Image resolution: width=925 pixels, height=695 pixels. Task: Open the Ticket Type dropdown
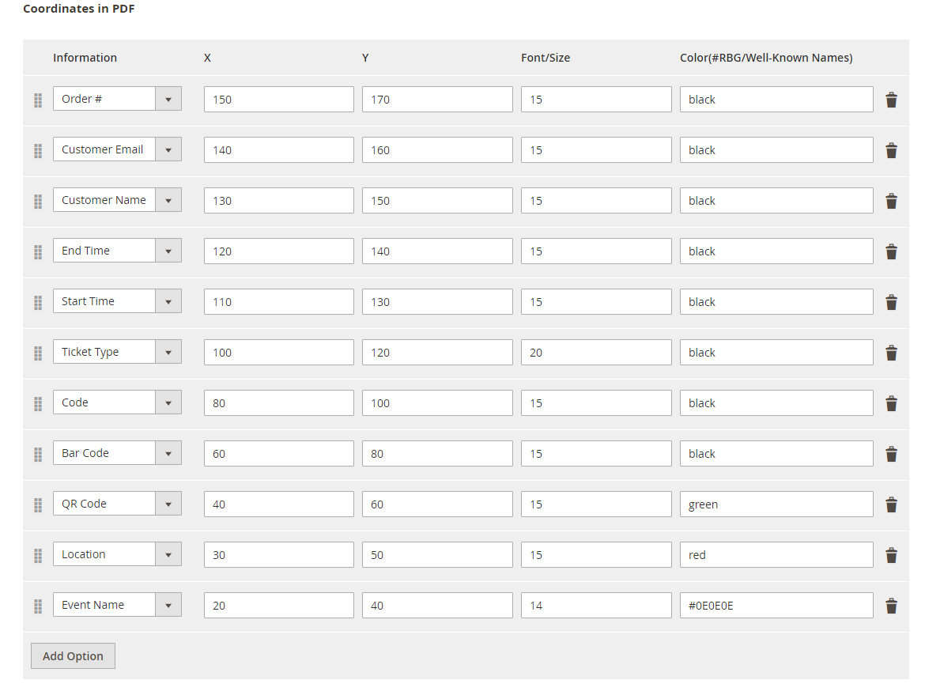(117, 352)
